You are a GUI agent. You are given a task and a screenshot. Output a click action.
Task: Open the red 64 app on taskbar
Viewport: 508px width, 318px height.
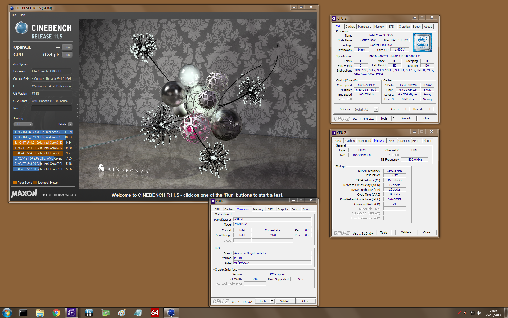155,313
